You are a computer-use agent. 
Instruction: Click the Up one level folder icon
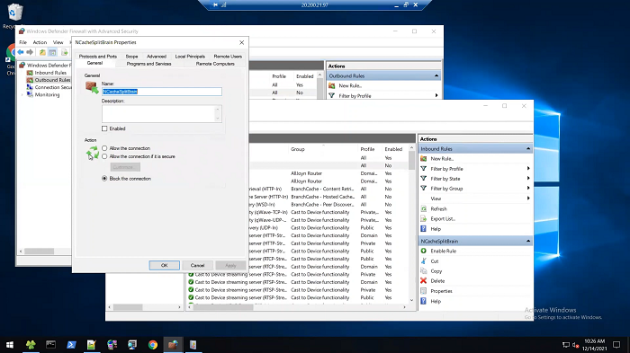coord(42,52)
